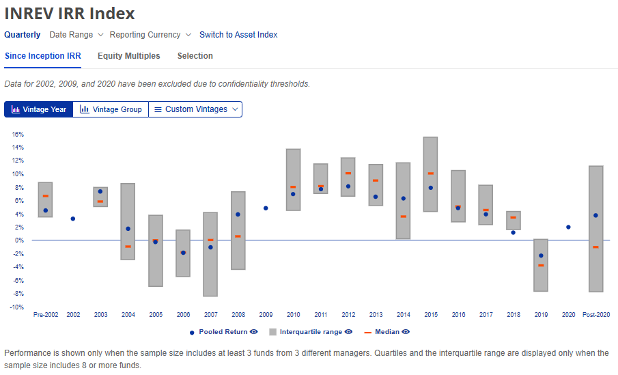Open the Date Range dropdown

click(76, 35)
